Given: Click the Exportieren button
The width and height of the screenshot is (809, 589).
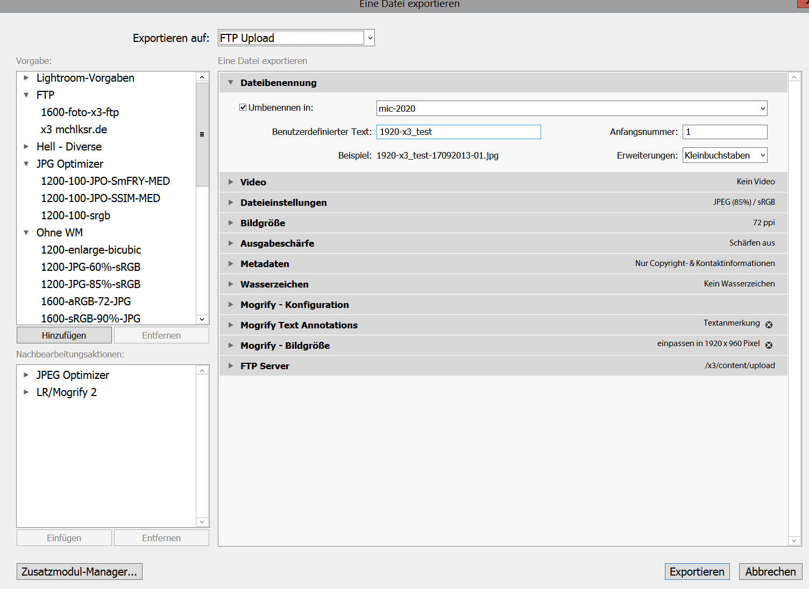Looking at the screenshot, I should (697, 572).
